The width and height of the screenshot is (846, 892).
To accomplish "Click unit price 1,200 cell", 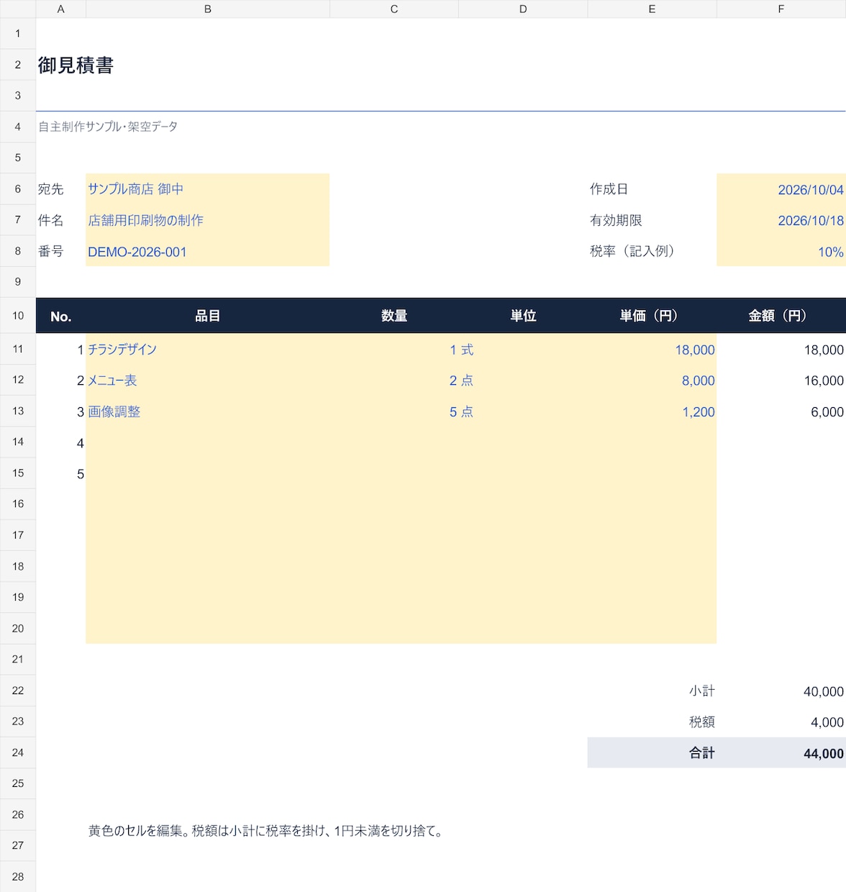I will pyautogui.click(x=652, y=411).
